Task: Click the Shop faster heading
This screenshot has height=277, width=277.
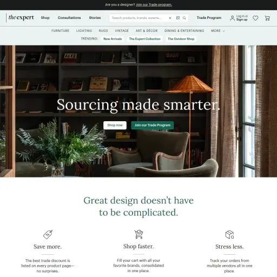Action: point(138,246)
